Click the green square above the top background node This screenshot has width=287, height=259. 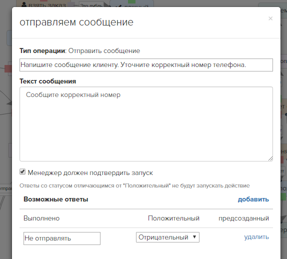coord(131,1)
